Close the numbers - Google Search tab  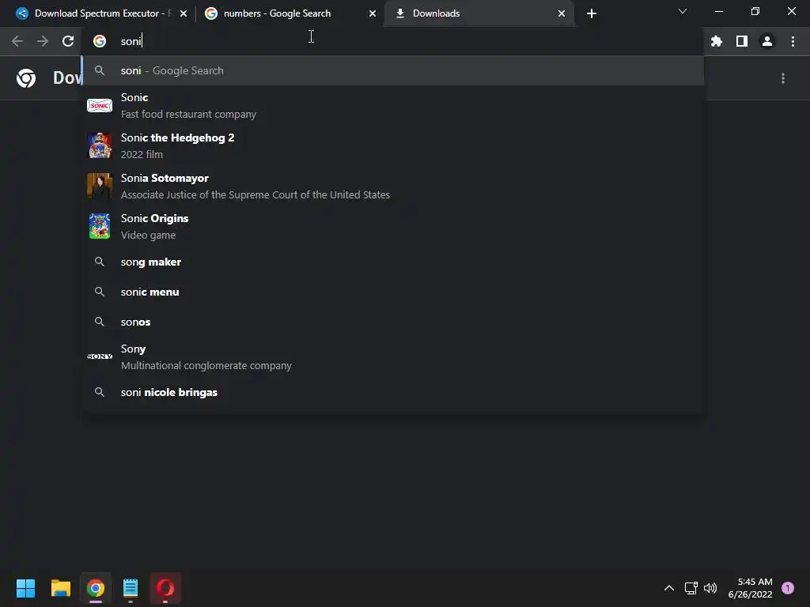click(372, 13)
